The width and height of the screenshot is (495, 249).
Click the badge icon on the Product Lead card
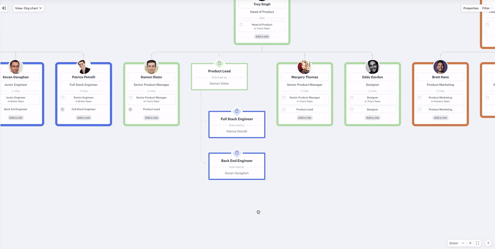[219, 63]
